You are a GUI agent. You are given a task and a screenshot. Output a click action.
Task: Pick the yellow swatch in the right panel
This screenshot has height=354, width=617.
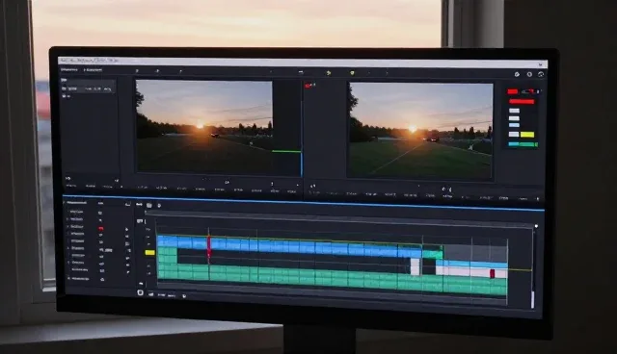click(527, 135)
